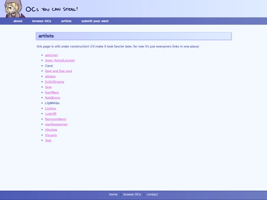Viewport: 267px width, 200px height.
Task: Open Kay/Marx artist link
Action: tap(52, 92)
